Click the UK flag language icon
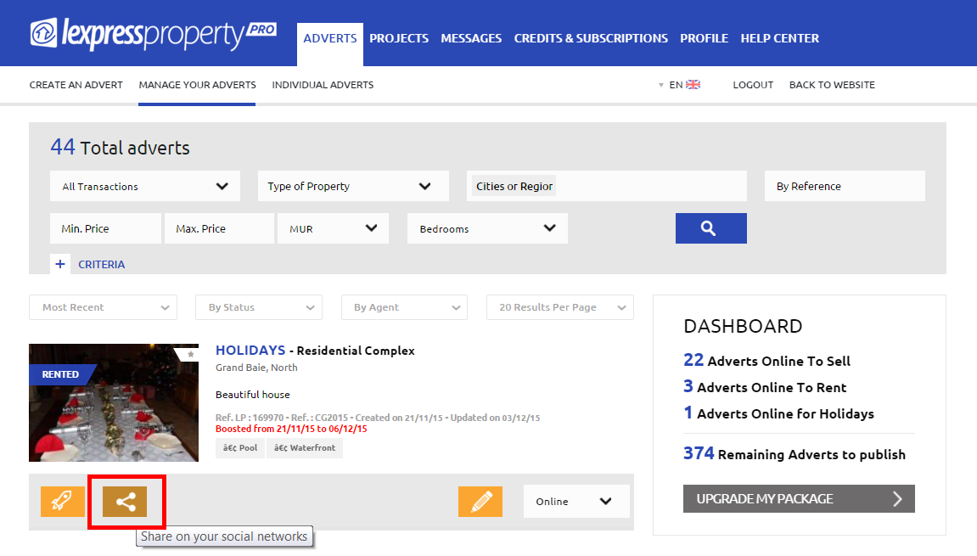Image resolution: width=977 pixels, height=556 pixels. (693, 85)
